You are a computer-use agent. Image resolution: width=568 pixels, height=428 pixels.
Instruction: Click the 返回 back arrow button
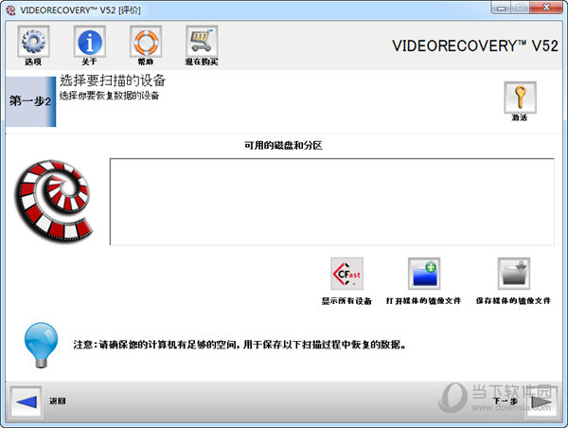click(x=27, y=401)
